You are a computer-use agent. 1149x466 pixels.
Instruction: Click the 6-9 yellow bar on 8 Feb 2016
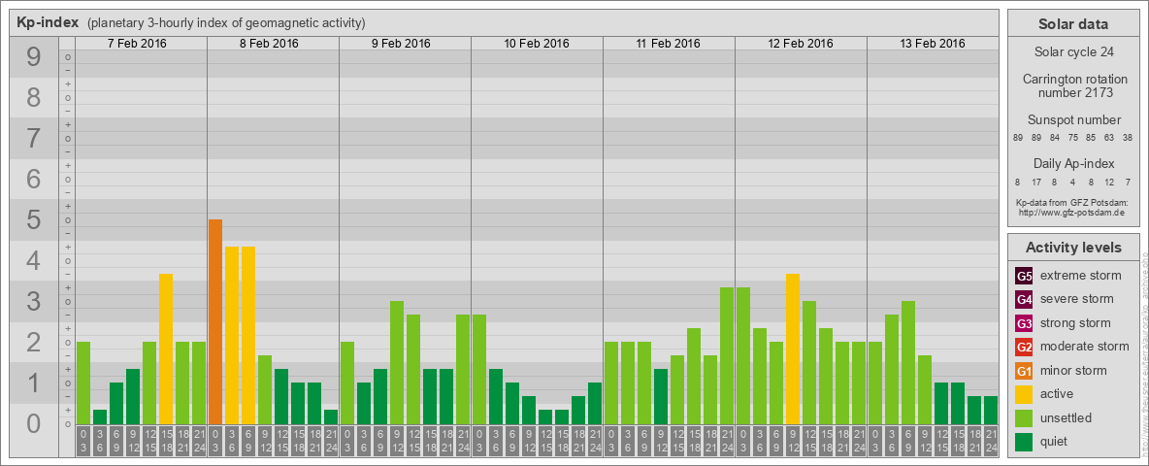pyautogui.click(x=248, y=336)
